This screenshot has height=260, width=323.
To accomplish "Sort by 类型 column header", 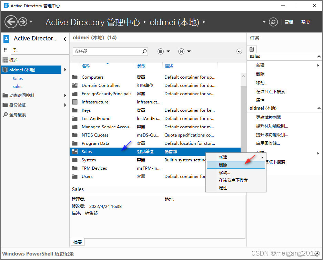I will [141, 66].
